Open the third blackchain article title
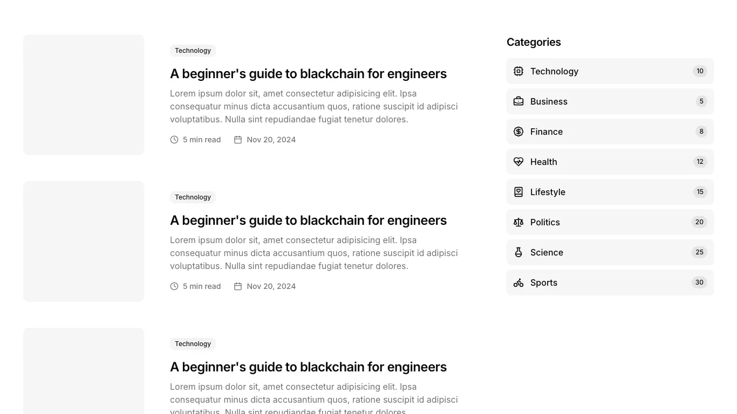This screenshot has width=737, height=414. [308, 367]
